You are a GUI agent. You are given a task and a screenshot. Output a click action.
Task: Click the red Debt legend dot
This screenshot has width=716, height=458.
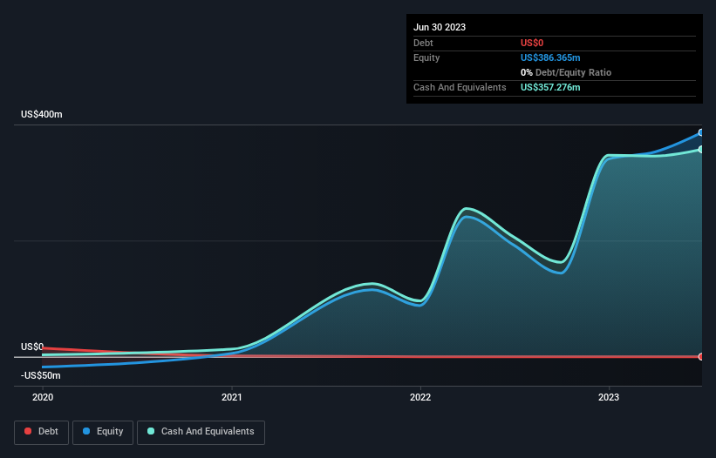point(28,431)
